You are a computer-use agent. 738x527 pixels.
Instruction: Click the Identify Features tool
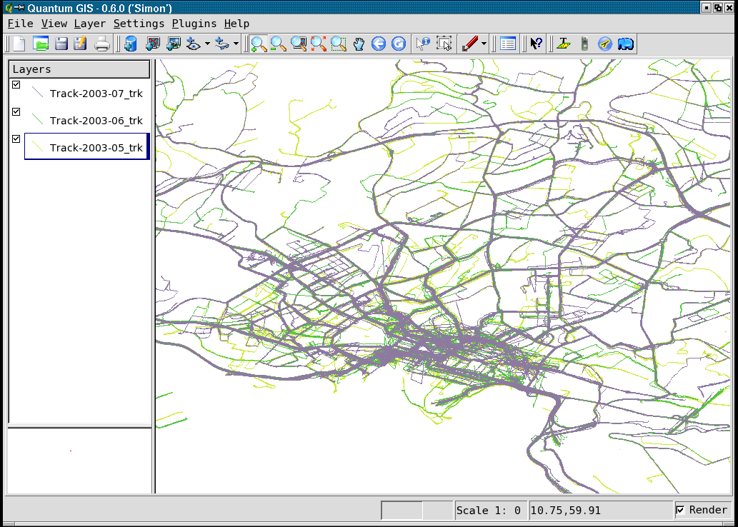coord(422,44)
